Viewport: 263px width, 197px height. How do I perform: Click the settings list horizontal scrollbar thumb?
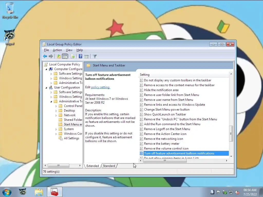click(165, 161)
